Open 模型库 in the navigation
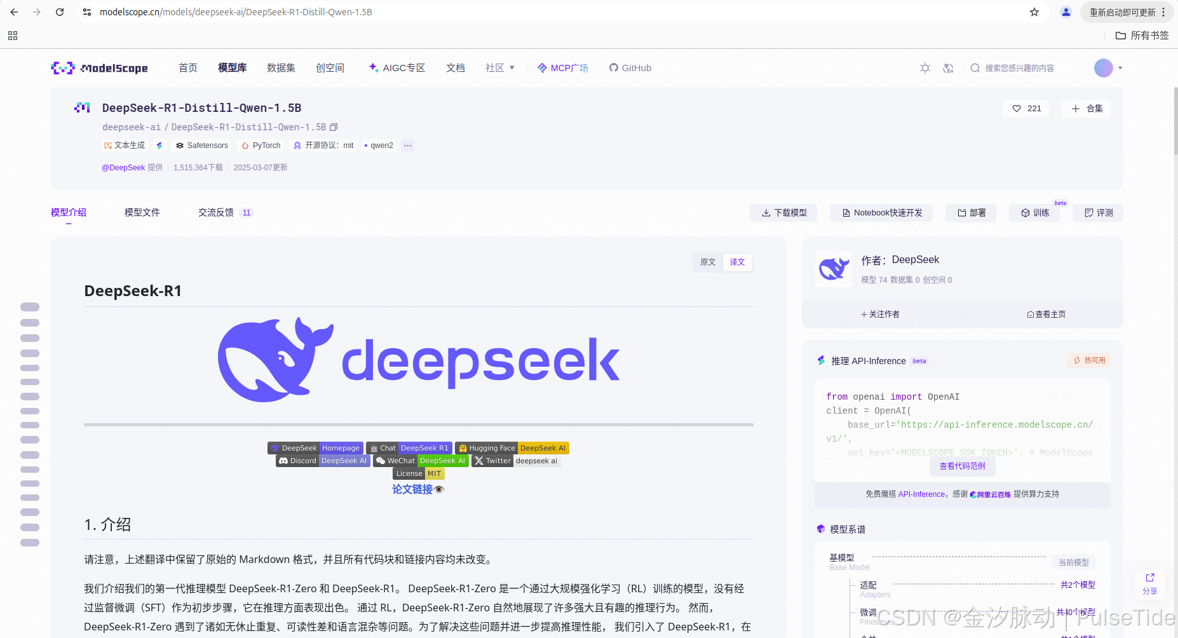 (233, 68)
